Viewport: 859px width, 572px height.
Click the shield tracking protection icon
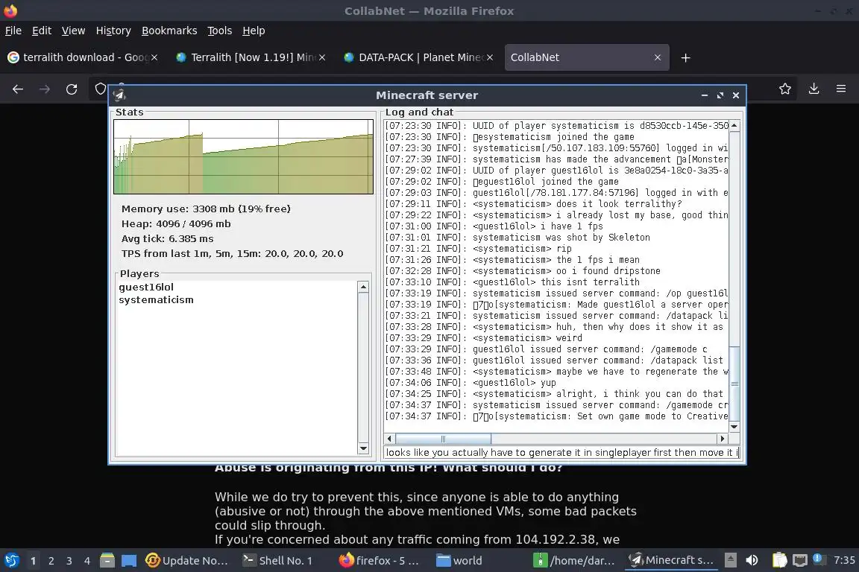click(x=100, y=89)
